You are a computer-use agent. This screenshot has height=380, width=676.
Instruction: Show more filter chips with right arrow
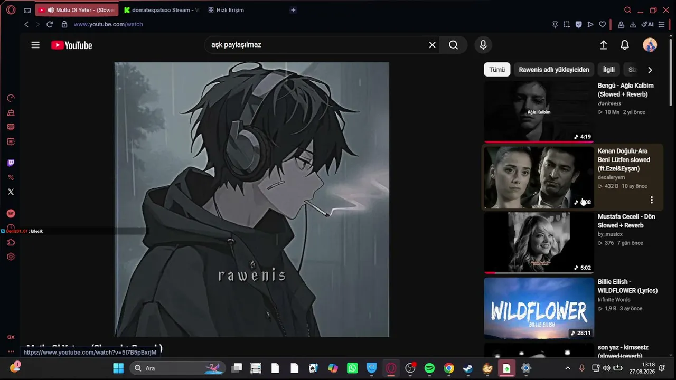(650, 70)
